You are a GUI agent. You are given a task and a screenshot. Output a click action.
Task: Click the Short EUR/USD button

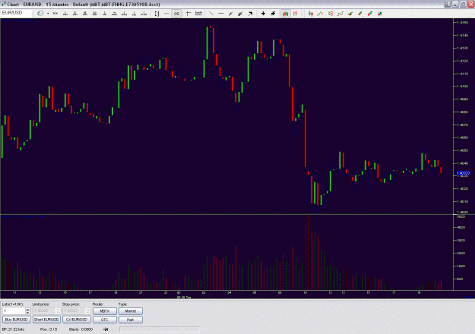[46, 320]
